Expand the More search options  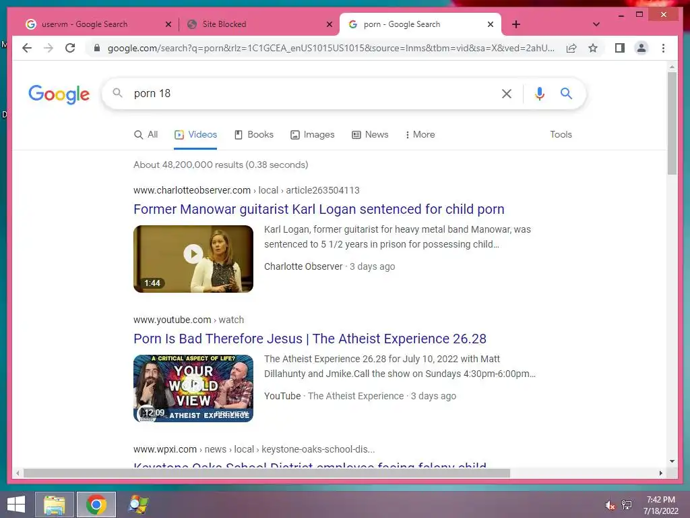click(420, 134)
